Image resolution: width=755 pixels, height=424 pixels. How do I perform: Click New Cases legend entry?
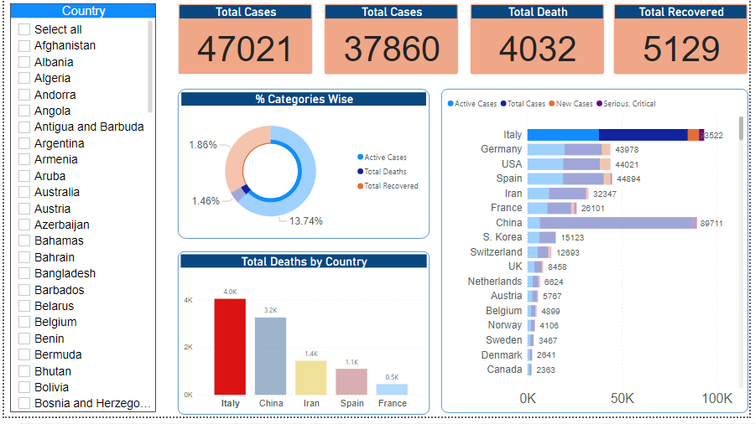(570, 104)
